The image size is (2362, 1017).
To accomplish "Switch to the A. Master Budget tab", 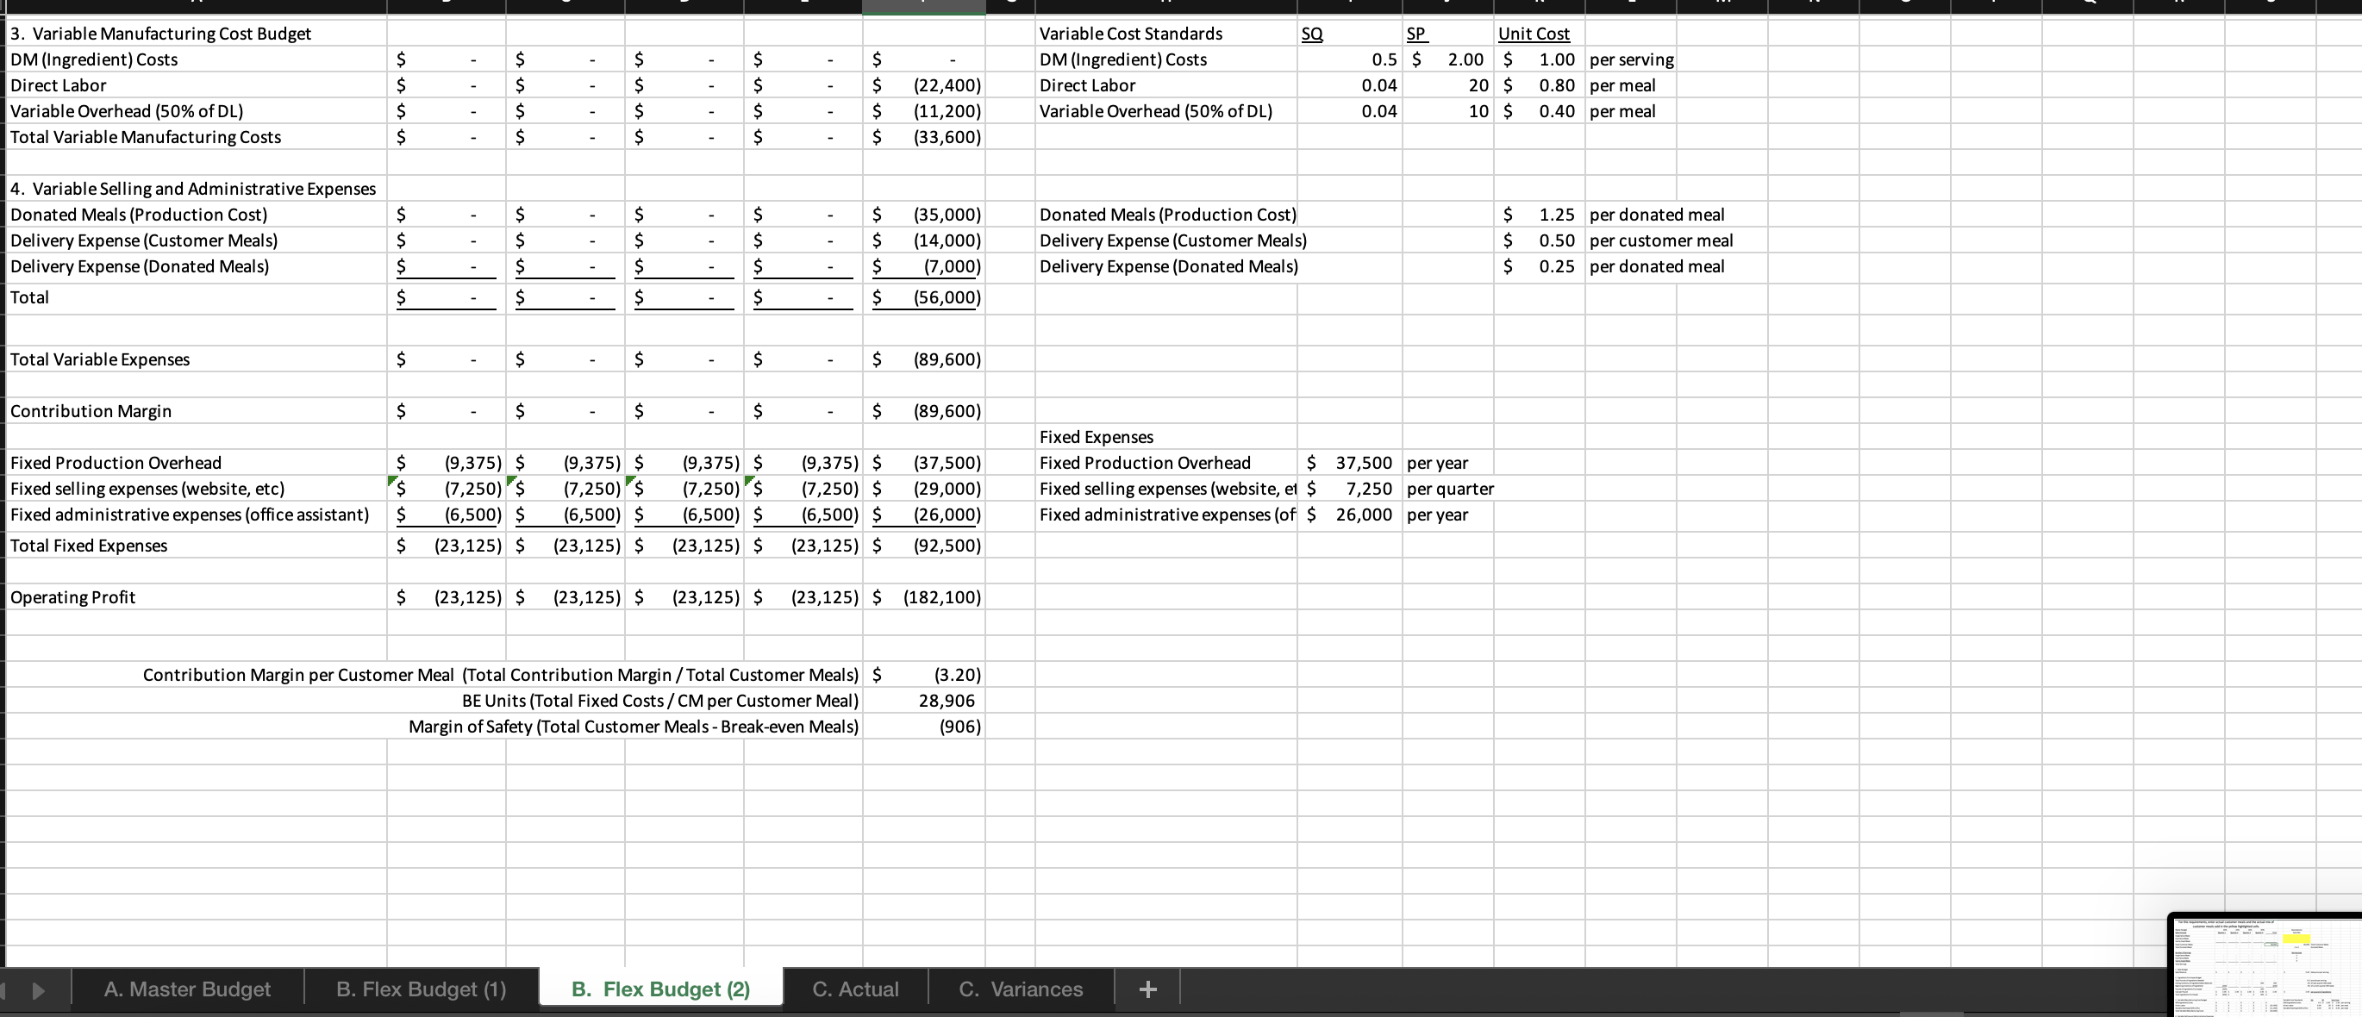I will (x=186, y=989).
